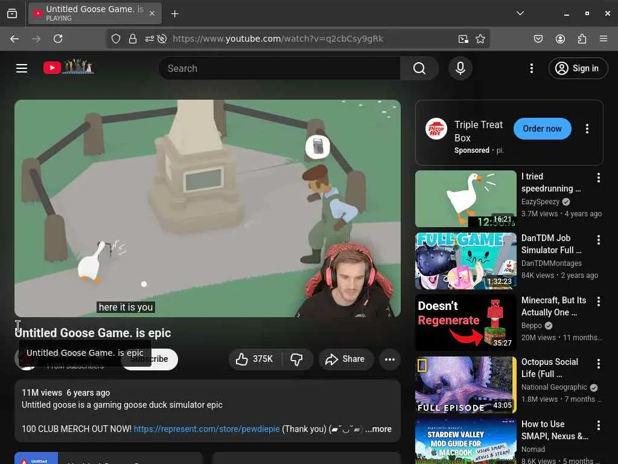Click the '11M views 6 years ago' text

pos(66,393)
